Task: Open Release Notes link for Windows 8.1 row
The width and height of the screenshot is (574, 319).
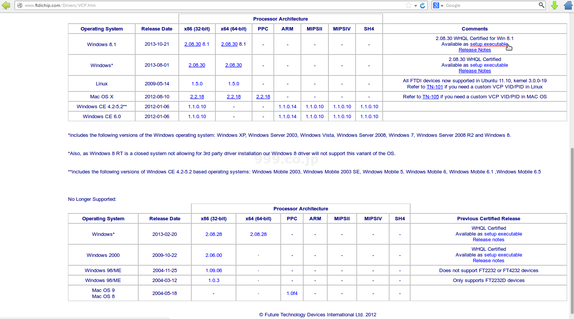Action: pyautogui.click(x=475, y=50)
